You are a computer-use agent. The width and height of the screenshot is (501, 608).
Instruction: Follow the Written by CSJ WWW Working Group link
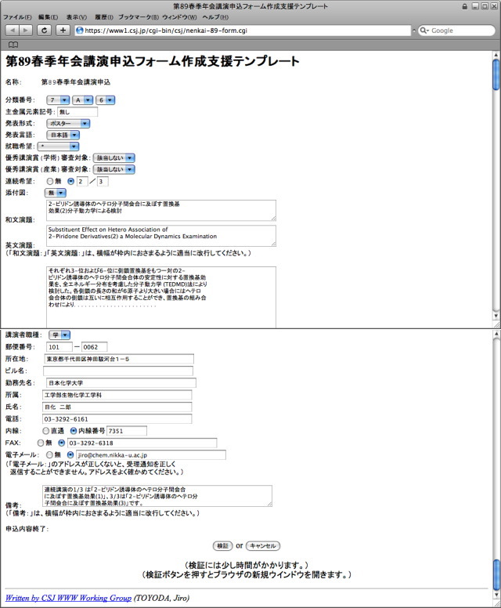[x=68, y=598]
